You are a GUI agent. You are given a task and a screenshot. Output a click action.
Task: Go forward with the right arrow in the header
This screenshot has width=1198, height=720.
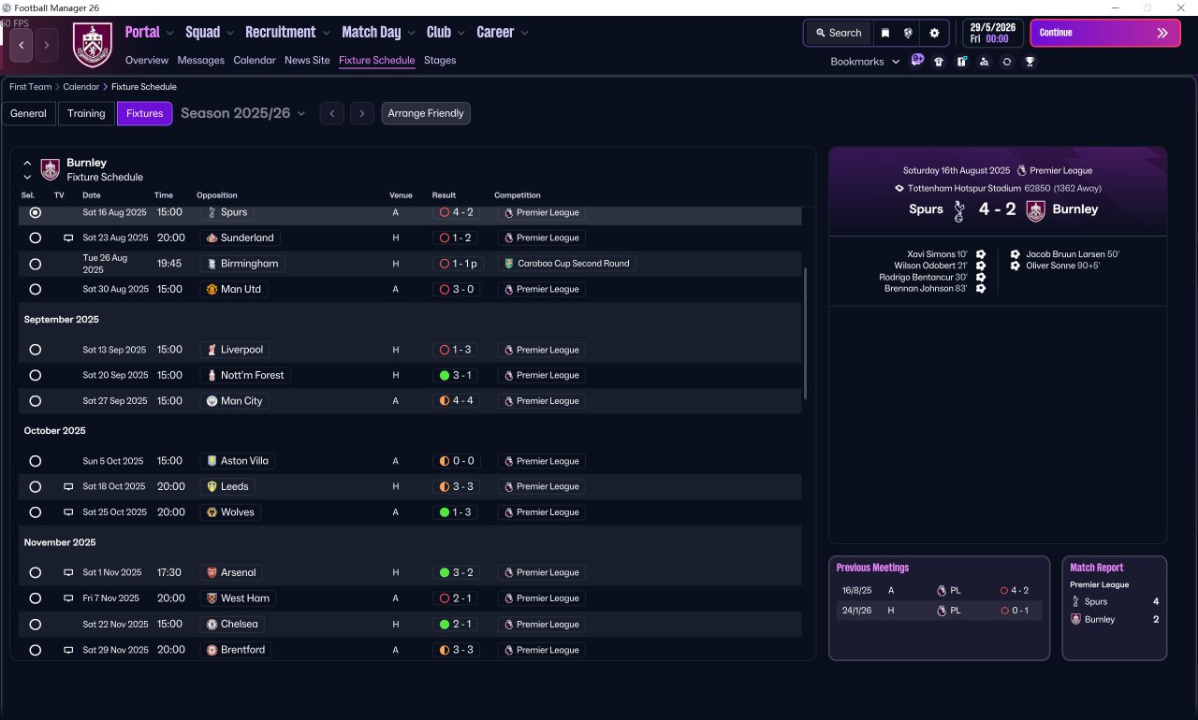tap(48, 45)
